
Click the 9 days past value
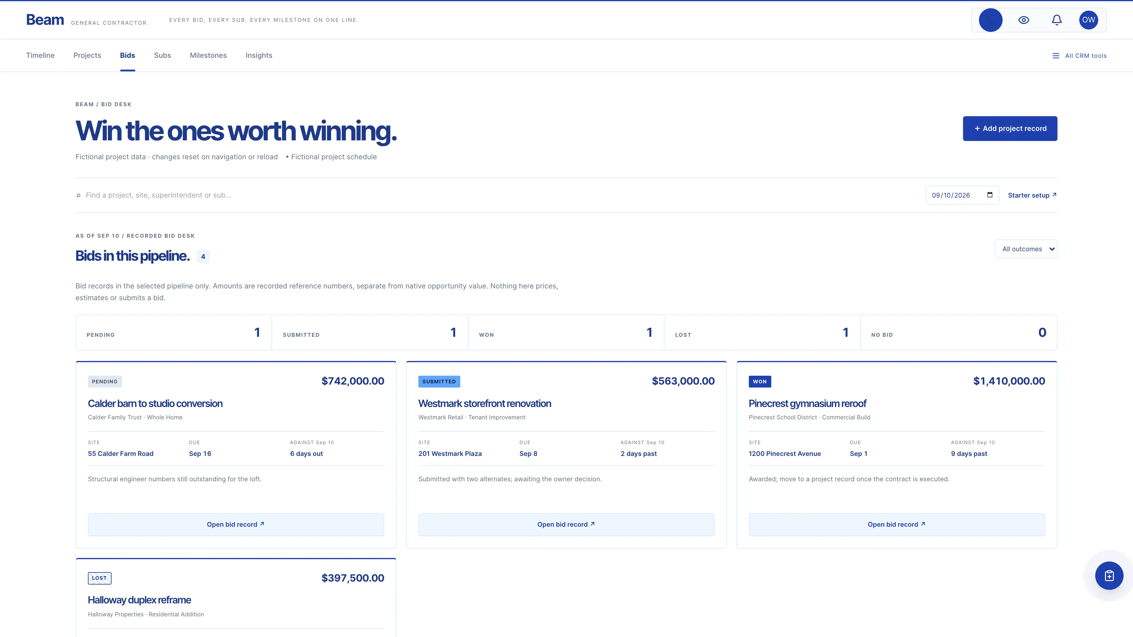(969, 454)
